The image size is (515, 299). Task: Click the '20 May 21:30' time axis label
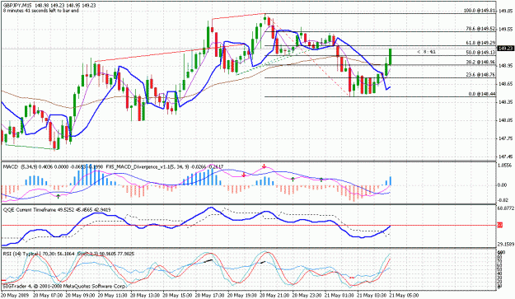click(x=275, y=296)
